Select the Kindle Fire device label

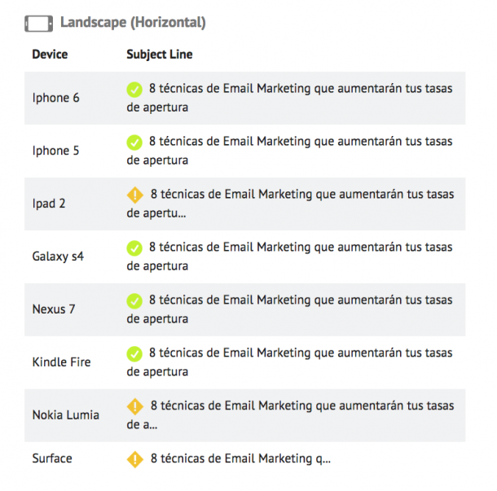pos(61,362)
